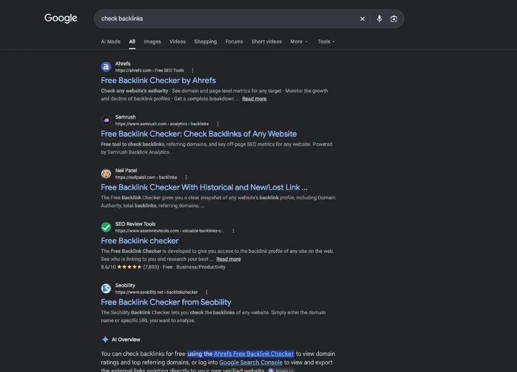Click the SEO Review Tools site name
The image size is (517, 372).
pyautogui.click(x=135, y=224)
